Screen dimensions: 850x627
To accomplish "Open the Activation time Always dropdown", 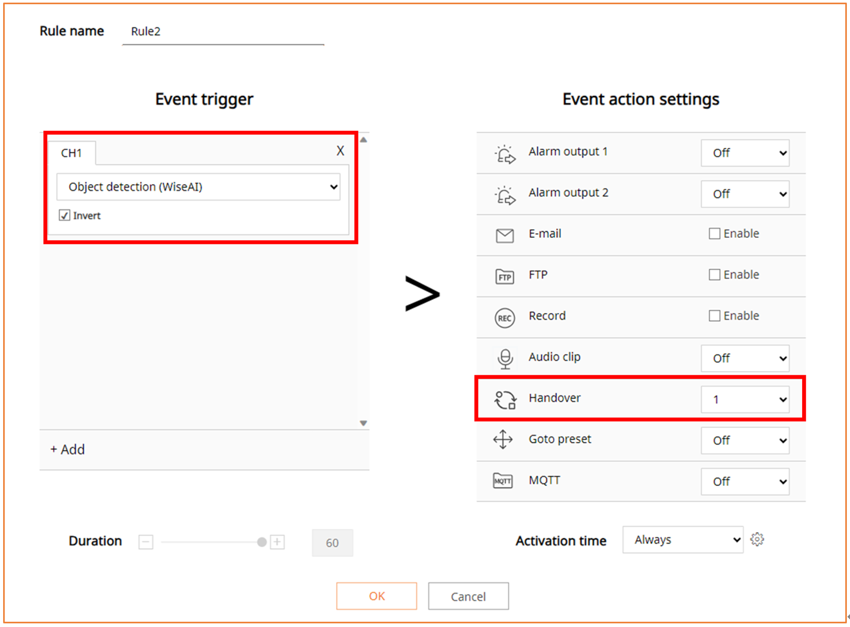I will (683, 539).
